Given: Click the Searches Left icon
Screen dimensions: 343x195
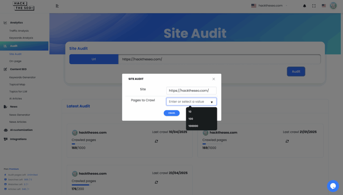Looking at the screenshot, I should pyautogui.click(x=5, y=180).
